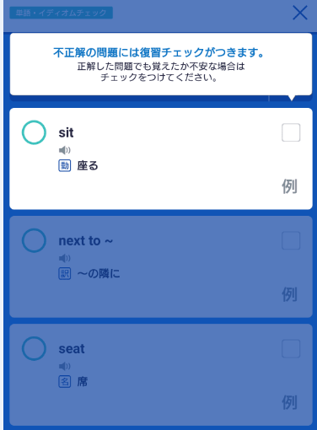
Task: Play audio pronunciation for seat
Action: 65,366
